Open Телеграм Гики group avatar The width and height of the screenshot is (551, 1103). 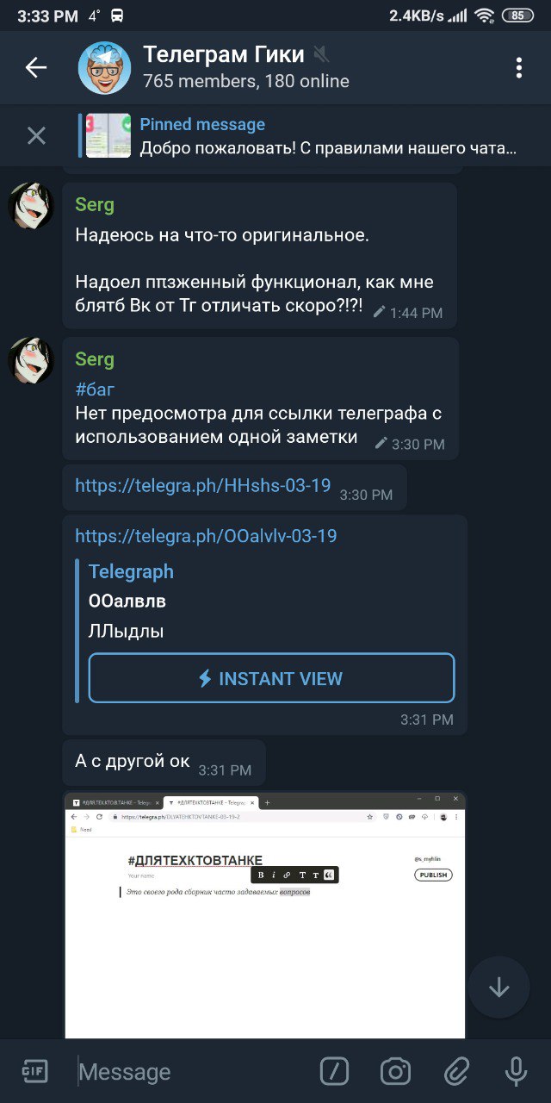(104, 67)
